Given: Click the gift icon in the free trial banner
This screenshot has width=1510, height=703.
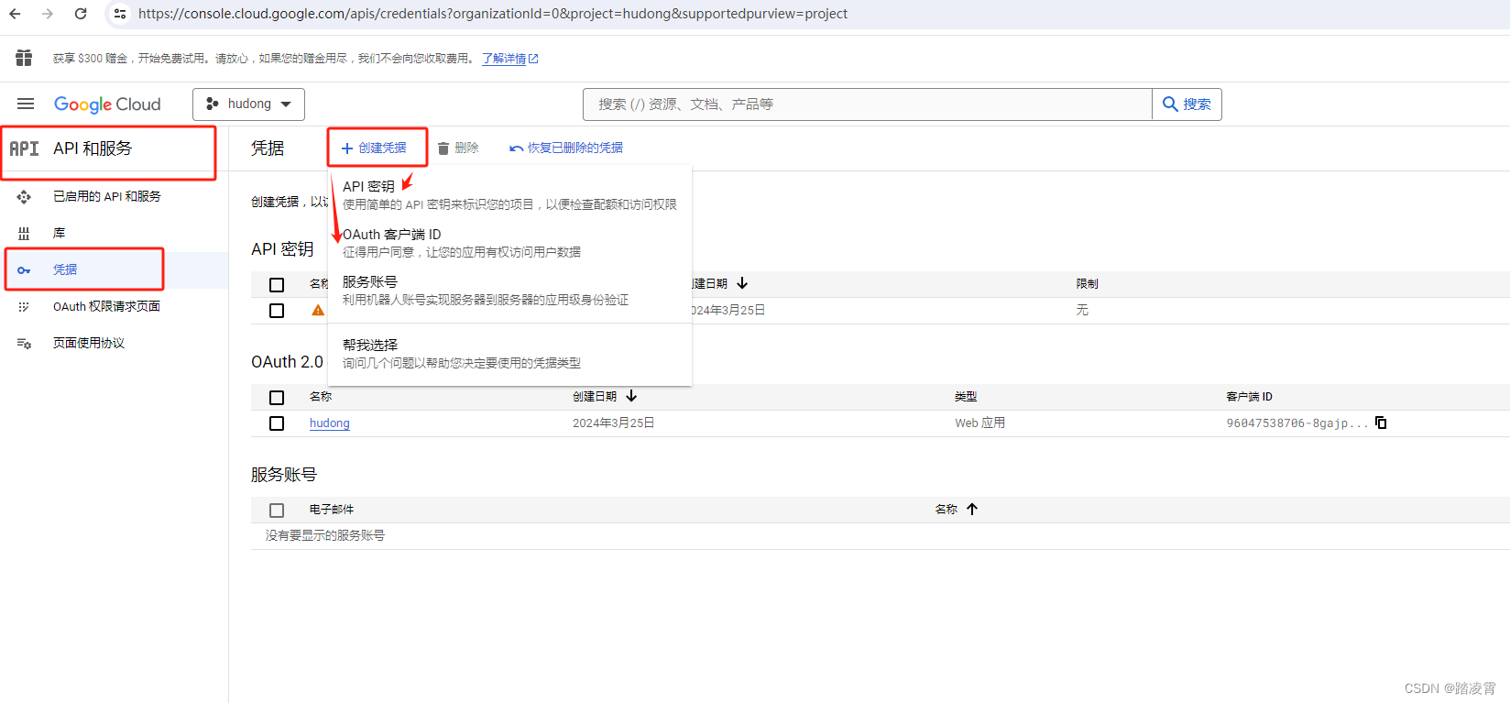Looking at the screenshot, I should [x=24, y=58].
